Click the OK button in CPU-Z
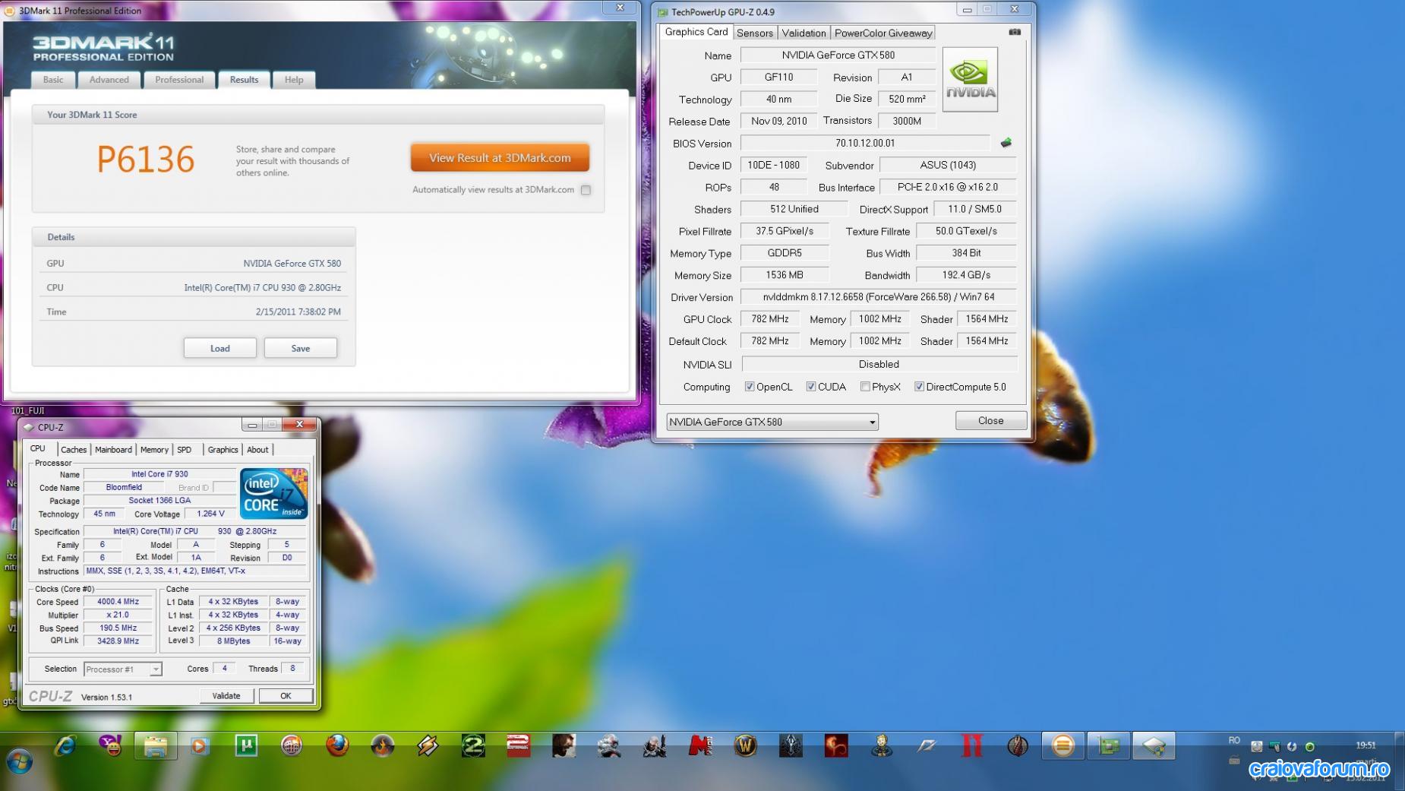The height and width of the screenshot is (791, 1405). 286,696
